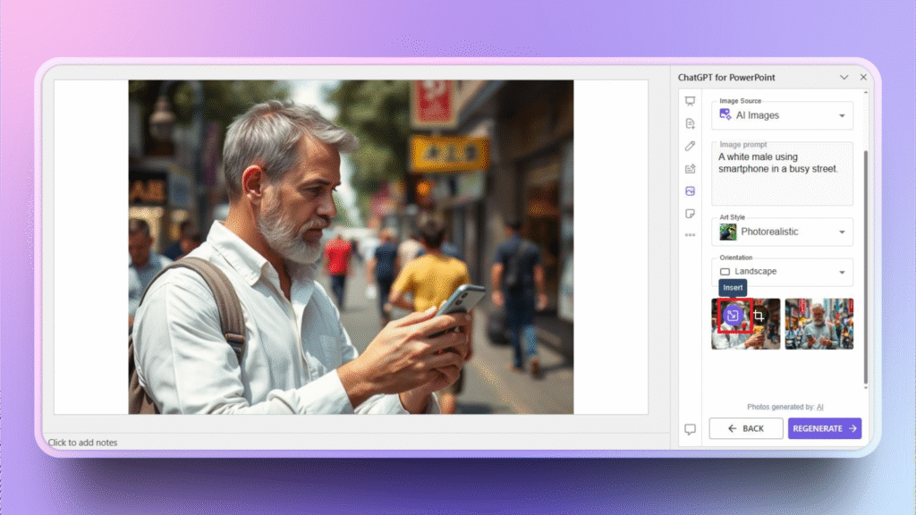Select the presentation slides icon in sidebar
Viewport: 916px width, 515px height.
pyautogui.click(x=690, y=101)
